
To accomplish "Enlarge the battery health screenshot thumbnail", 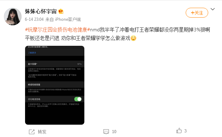I will tap(55, 85).
